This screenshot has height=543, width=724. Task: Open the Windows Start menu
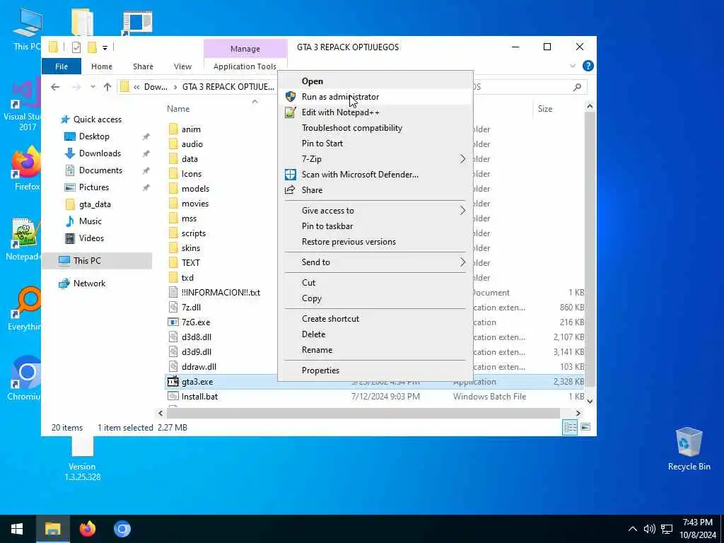(x=17, y=529)
